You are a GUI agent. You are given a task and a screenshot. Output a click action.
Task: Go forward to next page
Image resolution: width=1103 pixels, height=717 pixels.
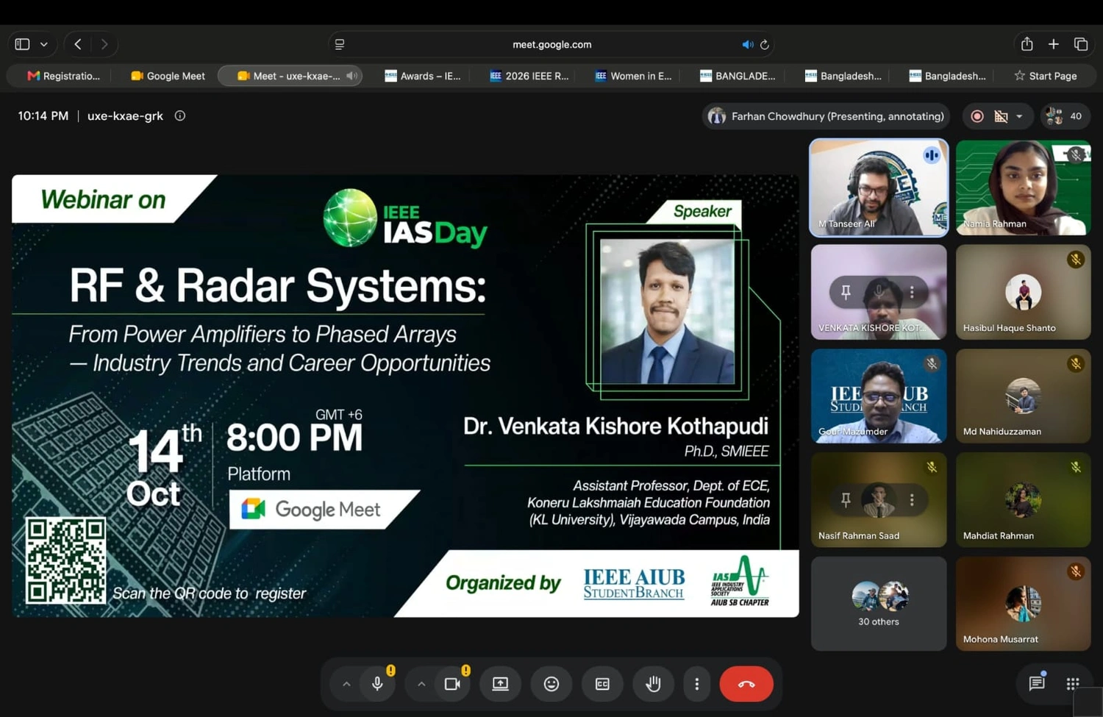[104, 44]
